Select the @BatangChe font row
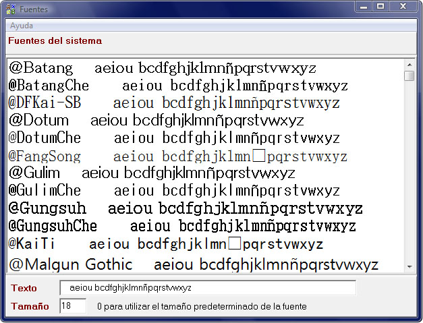The height and width of the screenshot is (323, 423). [x=206, y=86]
